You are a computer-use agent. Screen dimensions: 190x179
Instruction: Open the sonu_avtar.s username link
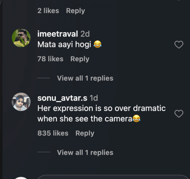coord(62,98)
